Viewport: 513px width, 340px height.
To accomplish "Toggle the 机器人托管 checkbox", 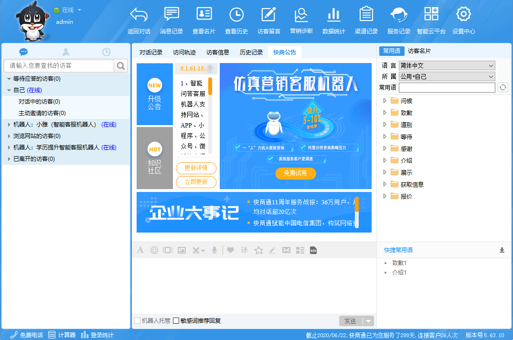I will (138, 321).
